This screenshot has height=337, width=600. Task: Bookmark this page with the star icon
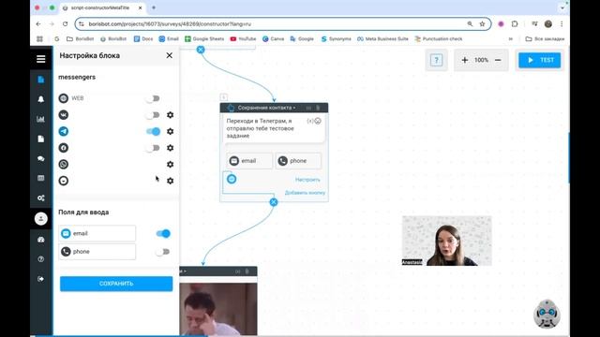point(482,23)
